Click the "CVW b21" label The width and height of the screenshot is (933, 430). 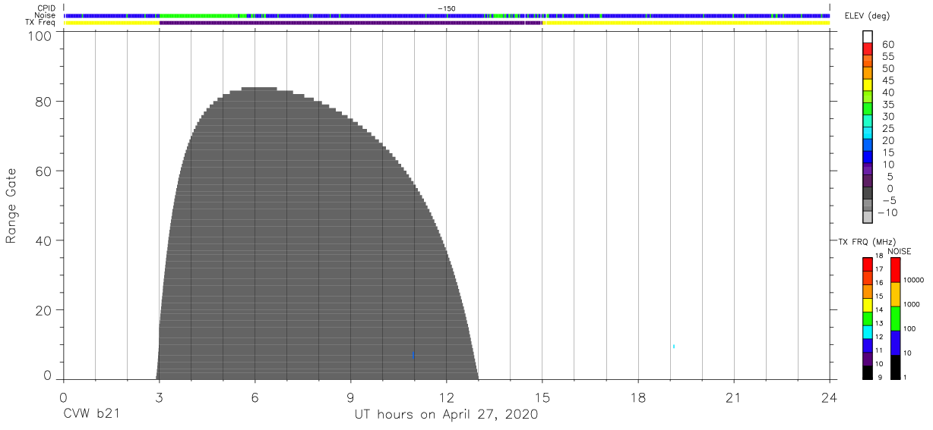tap(91, 415)
